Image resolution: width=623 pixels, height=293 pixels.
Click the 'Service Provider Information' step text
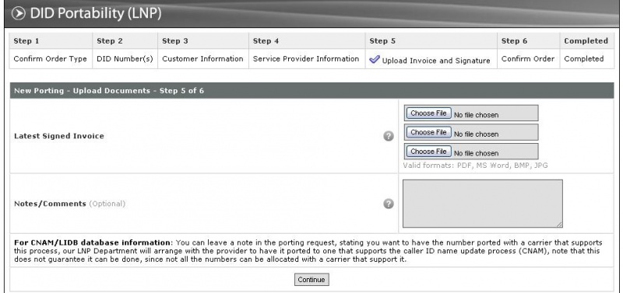pyautogui.click(x=306, y=59)
